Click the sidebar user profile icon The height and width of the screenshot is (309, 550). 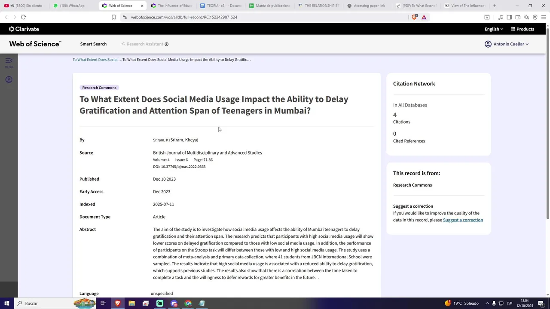click(x=9, y=80)
